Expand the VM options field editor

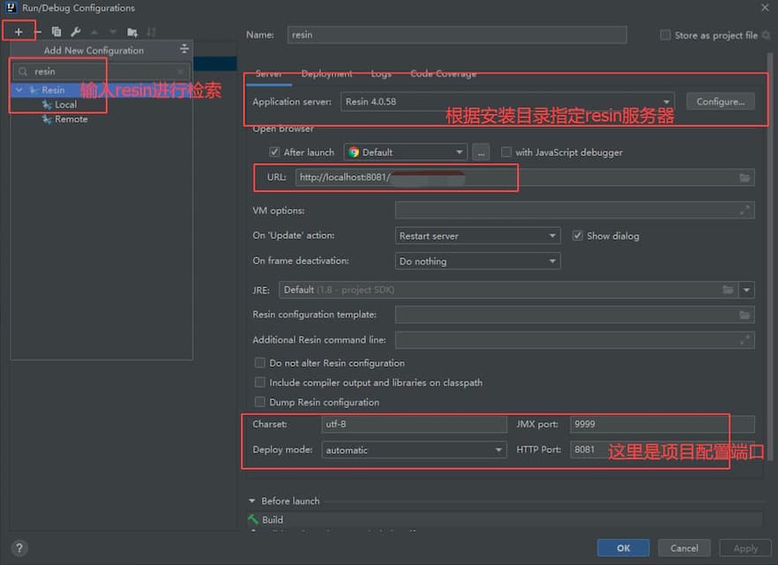(x=745, y=211)
